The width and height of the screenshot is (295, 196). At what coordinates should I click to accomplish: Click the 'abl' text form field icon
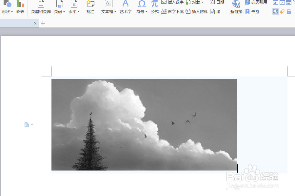point(276,2)
